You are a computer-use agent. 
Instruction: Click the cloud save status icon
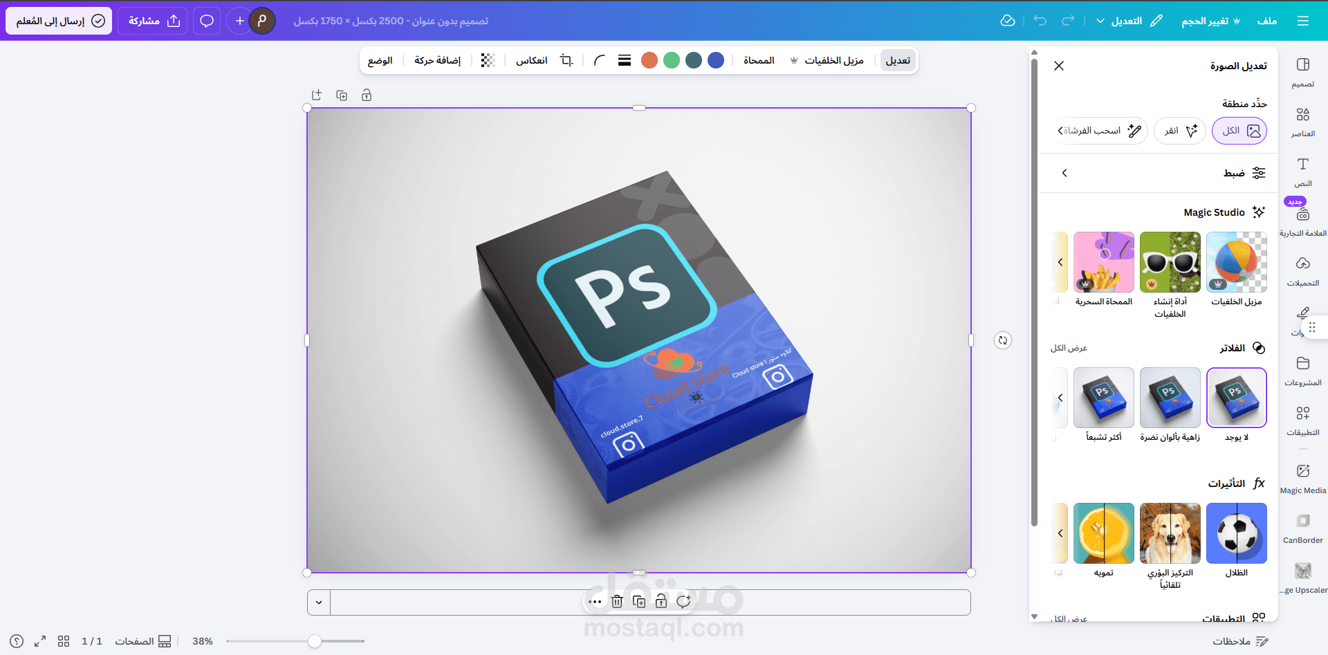point(1008,21)
